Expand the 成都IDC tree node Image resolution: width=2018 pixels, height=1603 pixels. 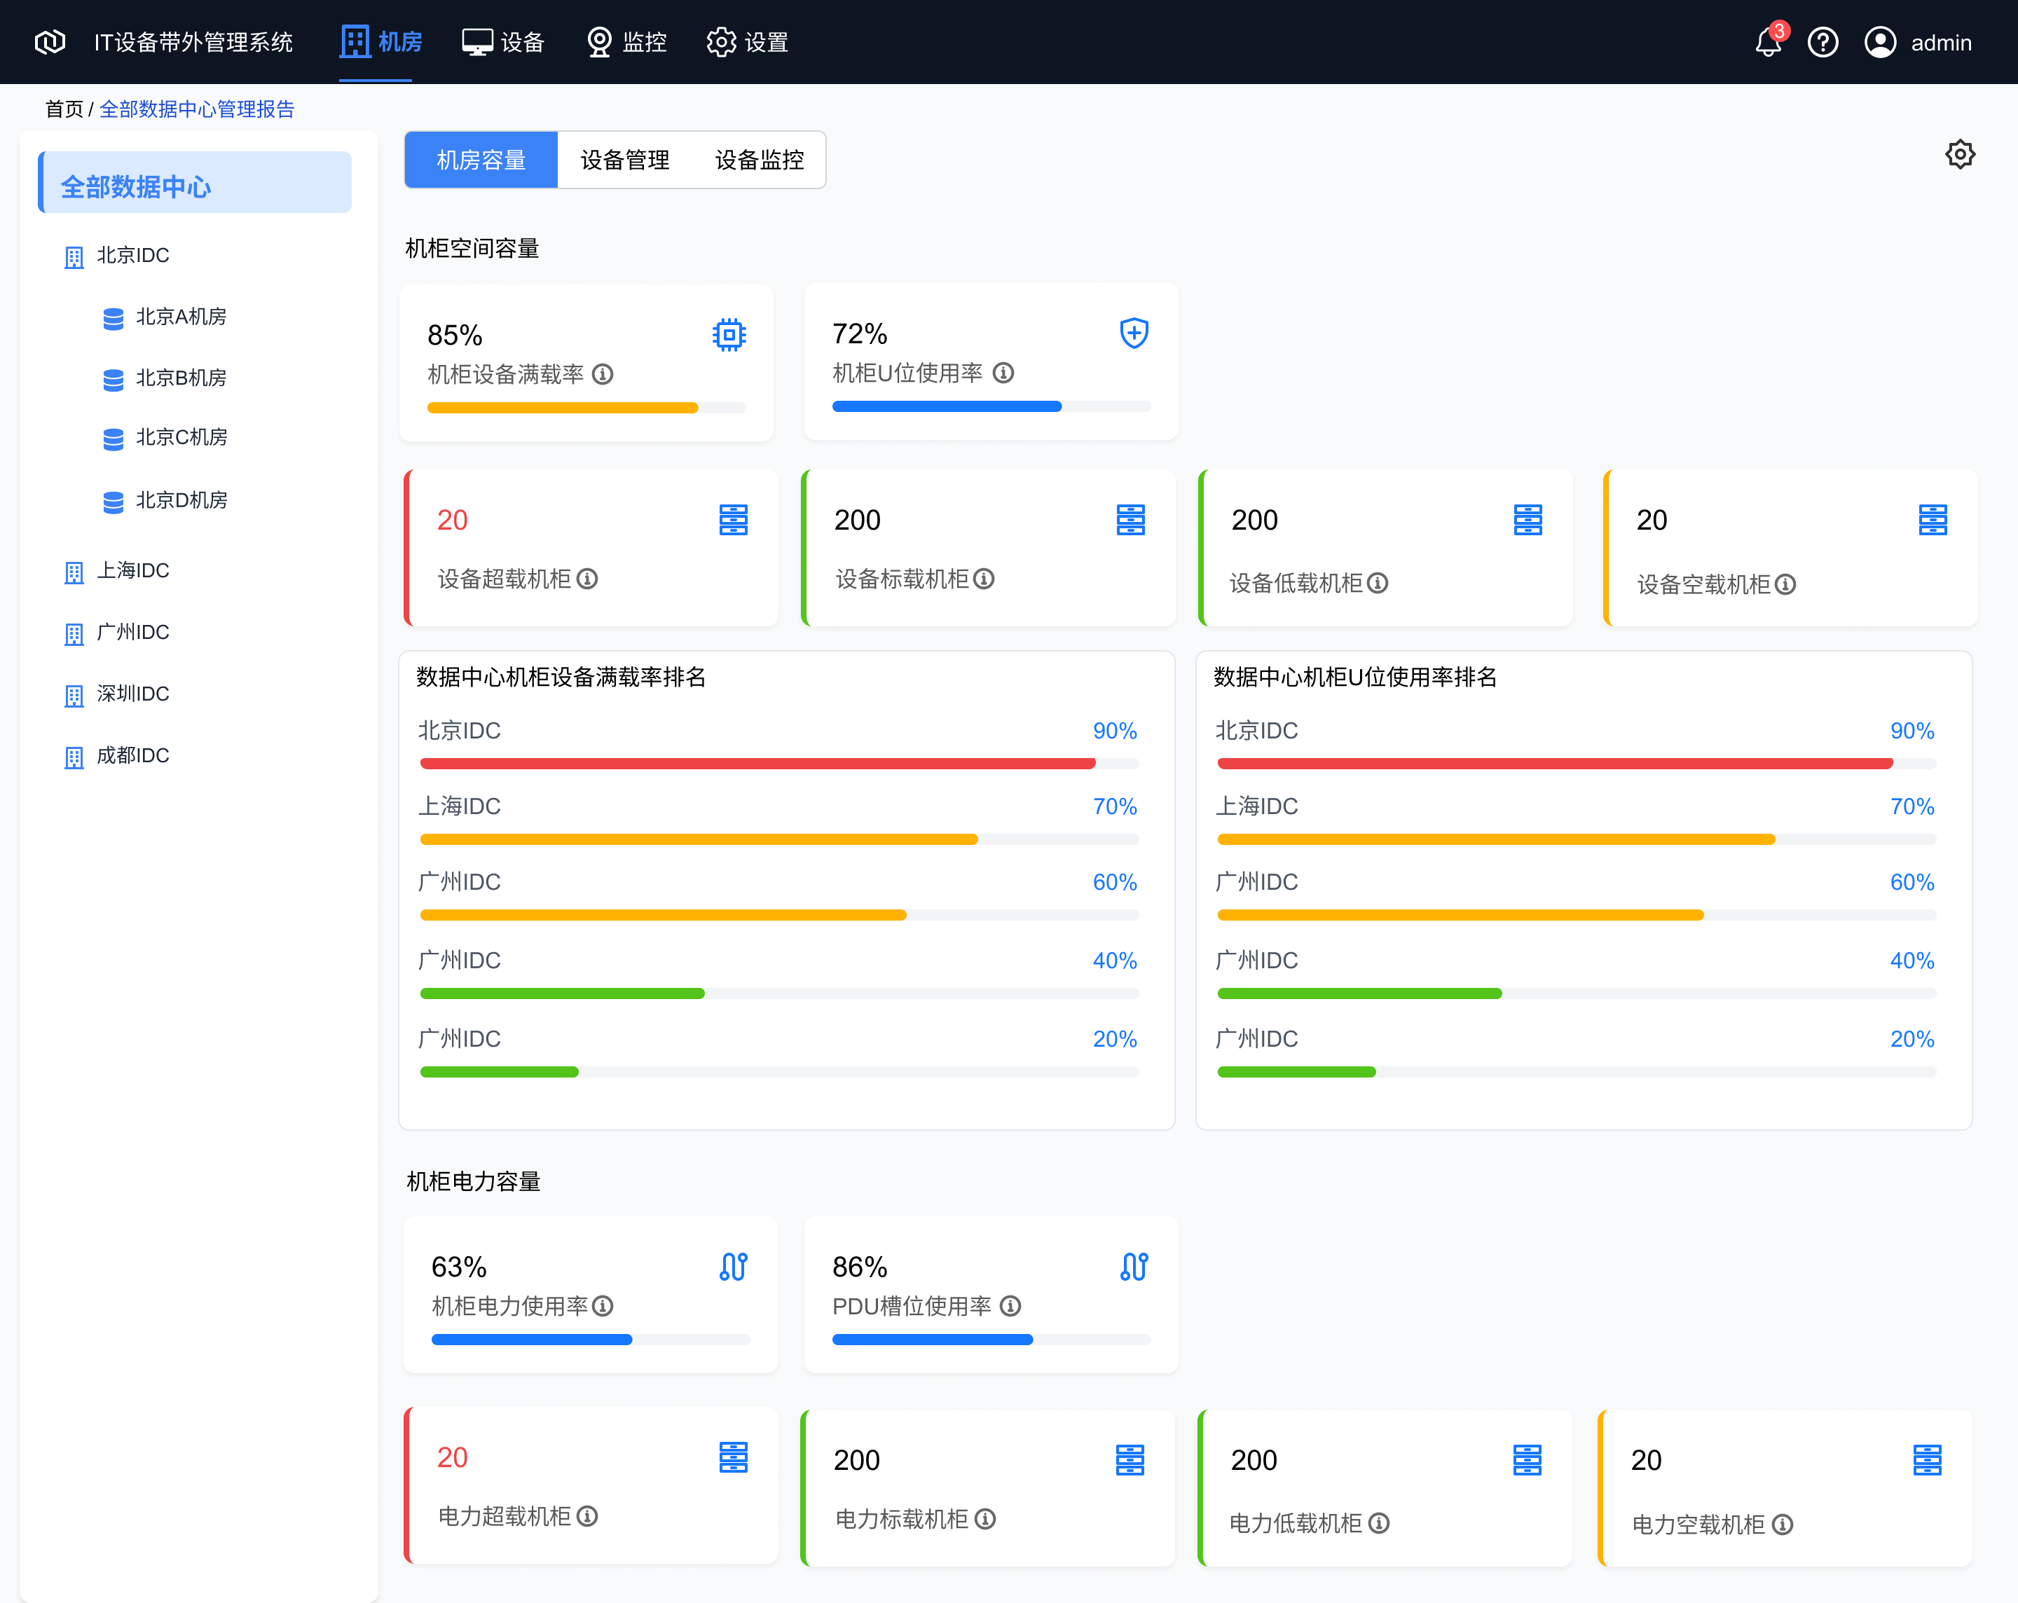[x=117, y=756]
